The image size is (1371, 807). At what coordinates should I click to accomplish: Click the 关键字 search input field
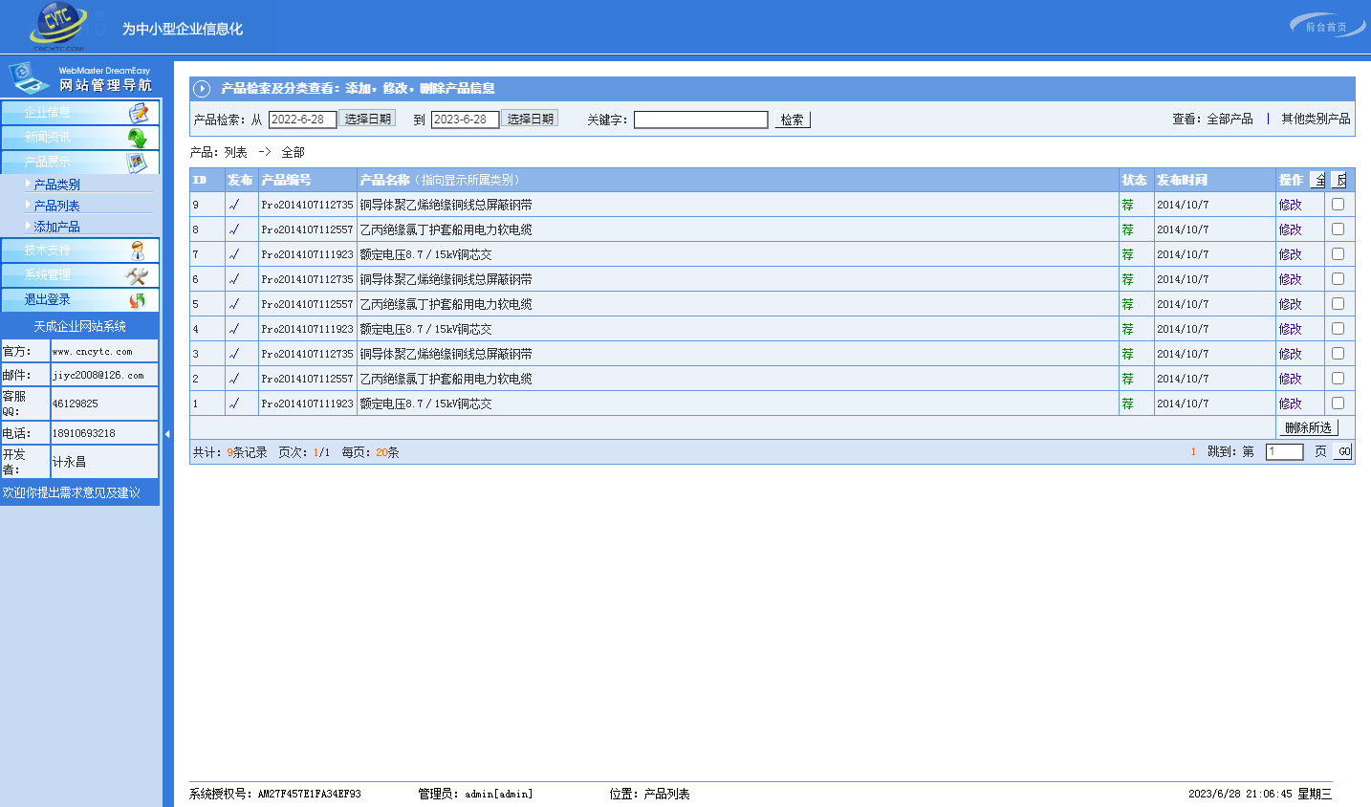[x=700, y=120]
